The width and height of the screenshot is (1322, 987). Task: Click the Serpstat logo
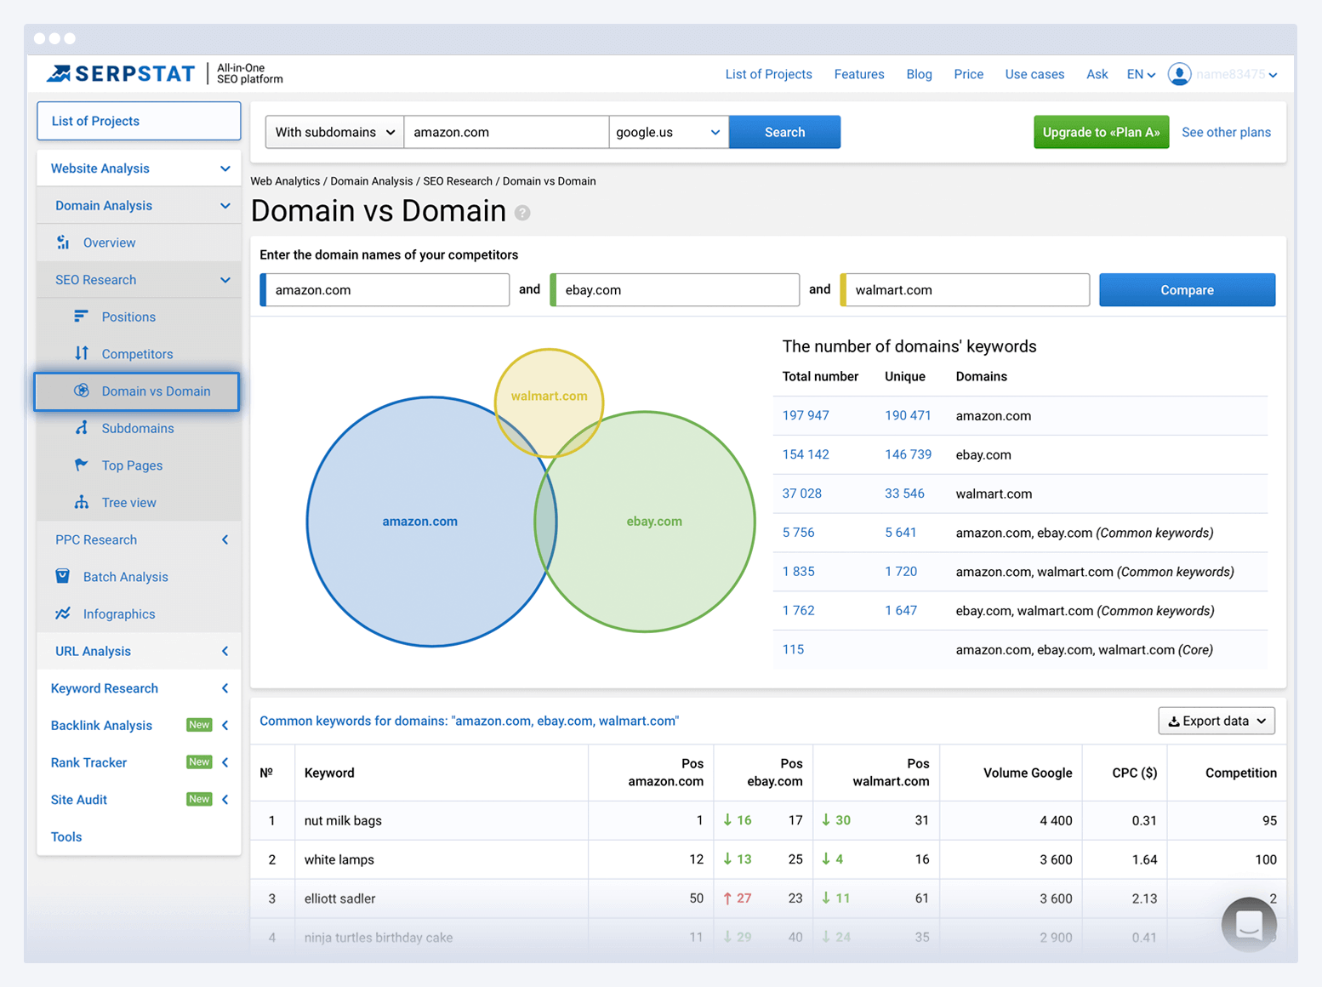[121, 74]
